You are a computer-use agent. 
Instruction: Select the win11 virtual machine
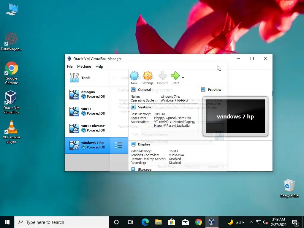[x=96, y=111]
